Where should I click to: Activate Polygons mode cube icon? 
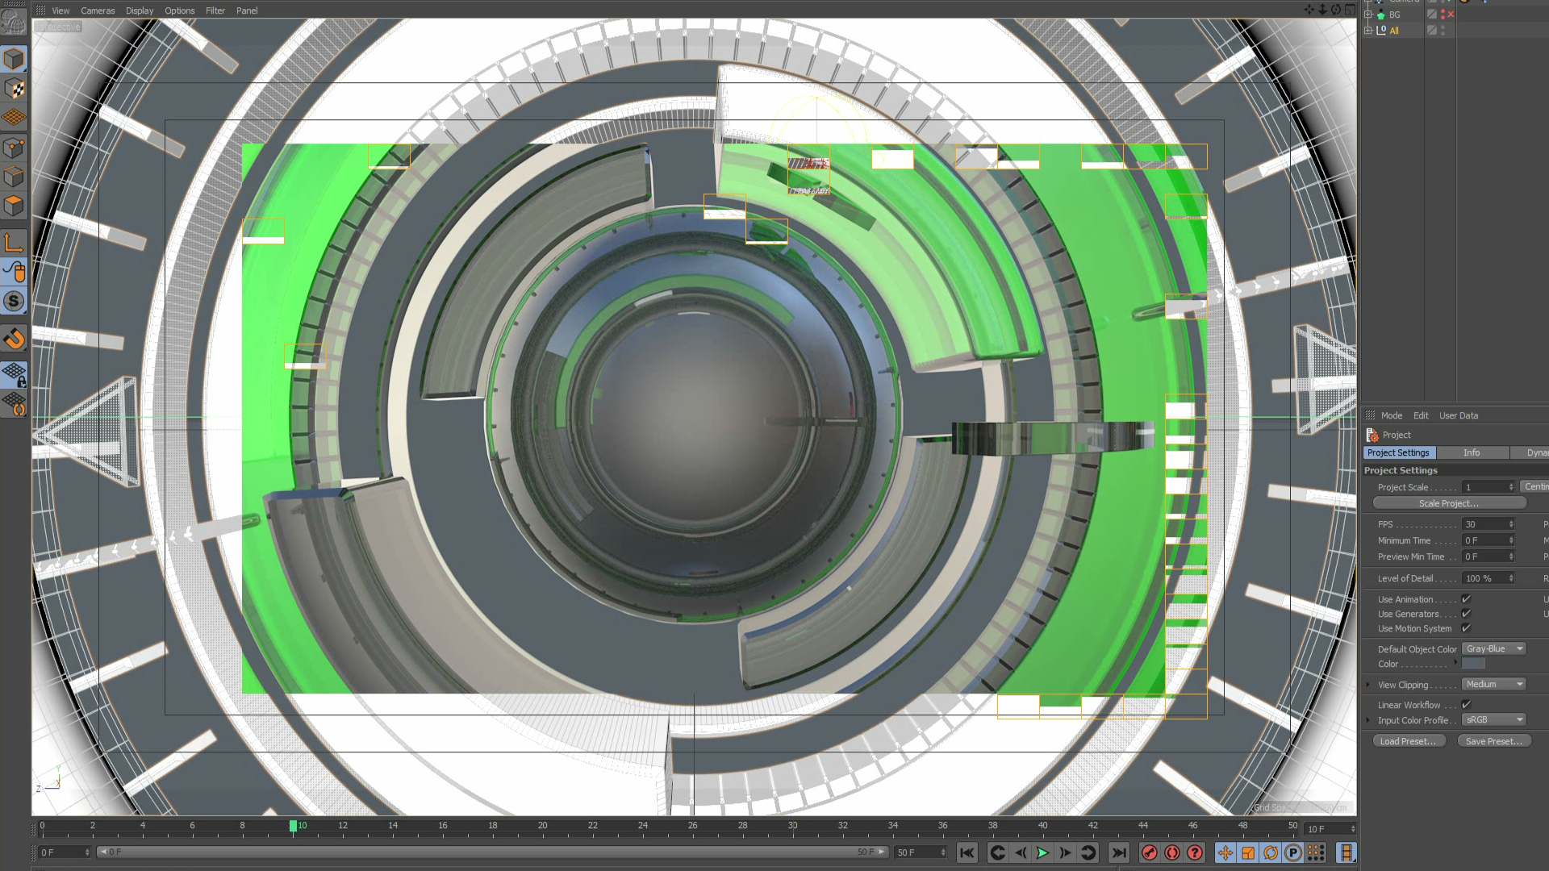(14, 206)
